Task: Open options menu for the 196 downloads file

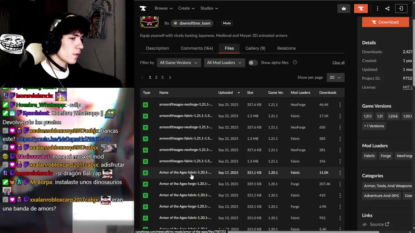Action: [340, 161]
